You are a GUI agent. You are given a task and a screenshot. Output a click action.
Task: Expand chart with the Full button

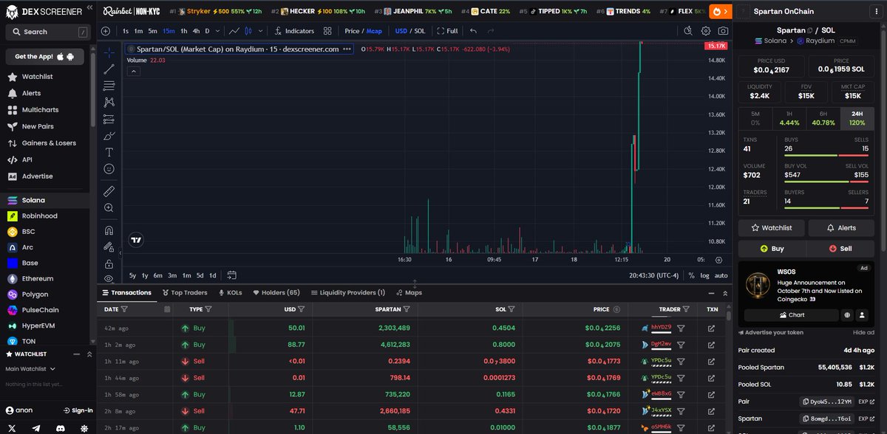point(447,31)
